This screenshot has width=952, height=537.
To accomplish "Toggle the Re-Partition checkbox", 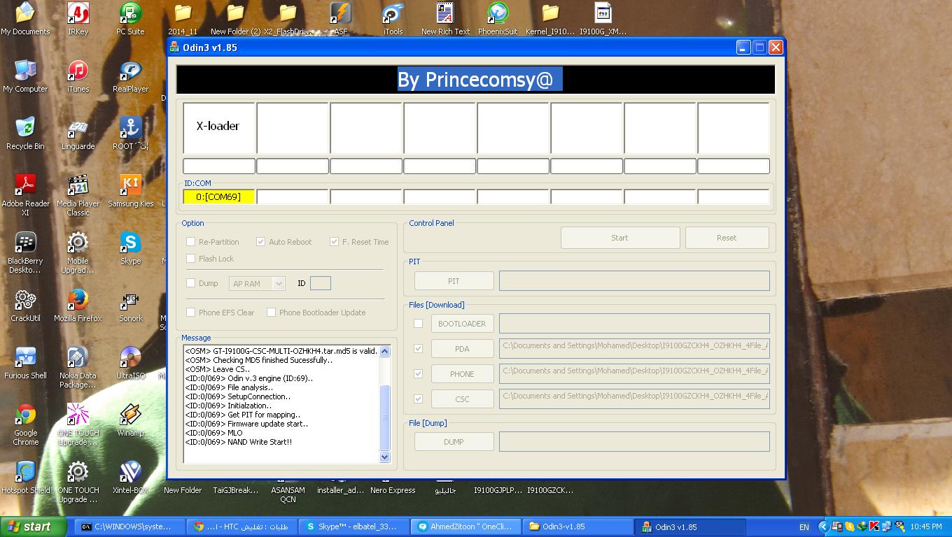I will [190, 242].
